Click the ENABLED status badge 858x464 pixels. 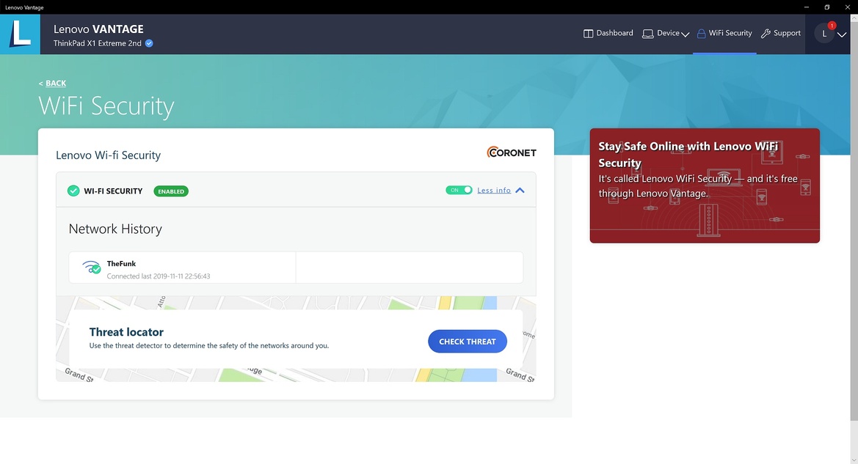pos(171,191)
